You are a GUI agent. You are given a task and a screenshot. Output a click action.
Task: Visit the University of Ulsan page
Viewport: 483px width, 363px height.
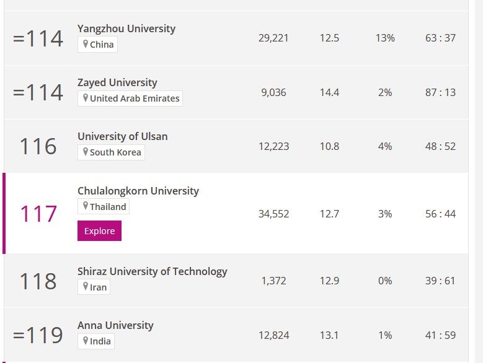(123, 136)
